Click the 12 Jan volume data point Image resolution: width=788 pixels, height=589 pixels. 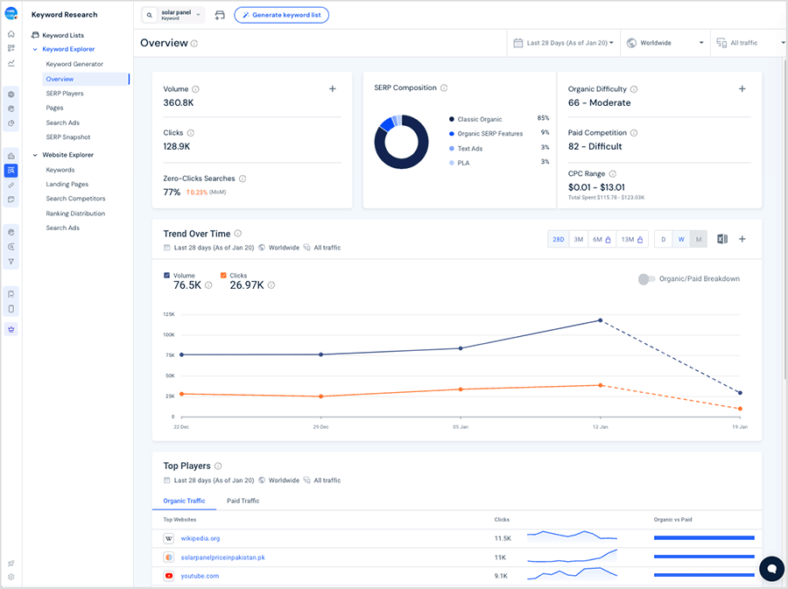[600, 320]
